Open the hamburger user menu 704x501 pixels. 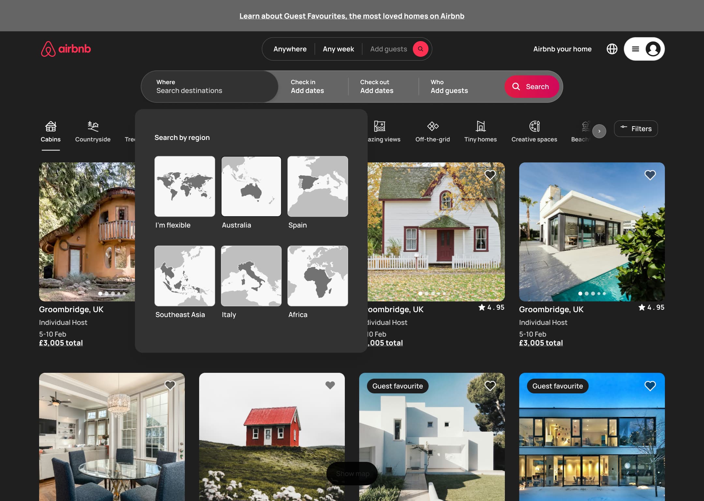(635, 49)
